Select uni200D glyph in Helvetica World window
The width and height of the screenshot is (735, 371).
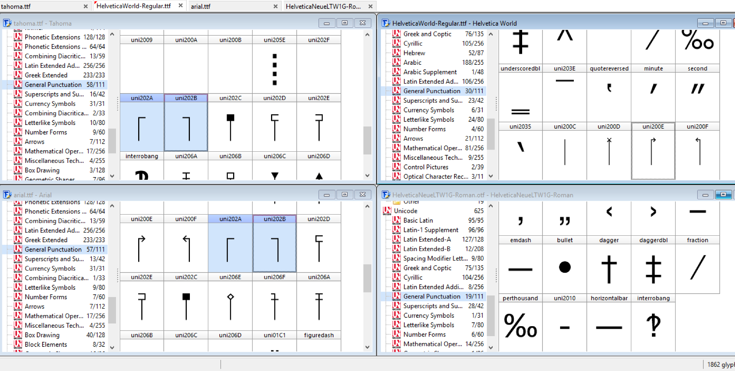(609, 151)
